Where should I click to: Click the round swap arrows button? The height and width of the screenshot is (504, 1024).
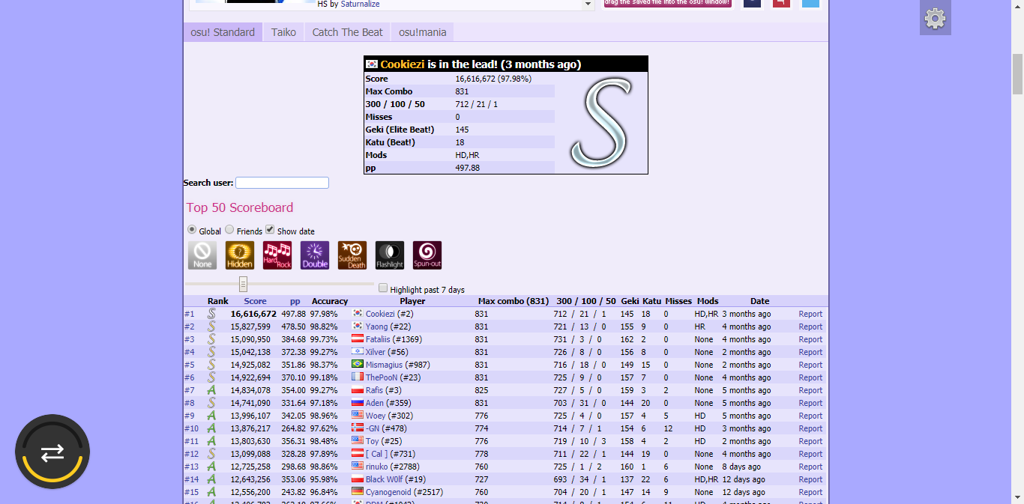52,452
